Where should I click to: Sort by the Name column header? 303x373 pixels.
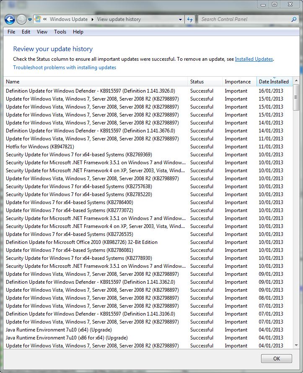96,82
